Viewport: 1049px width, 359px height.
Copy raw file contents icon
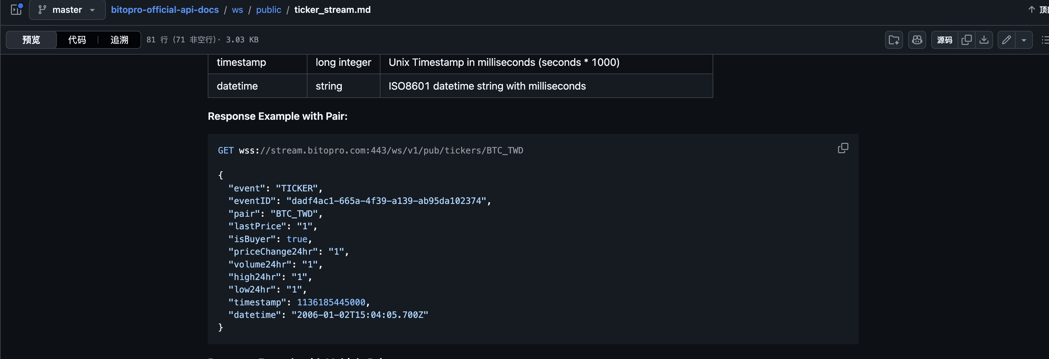pyautogui.click(x=966, y=40)
